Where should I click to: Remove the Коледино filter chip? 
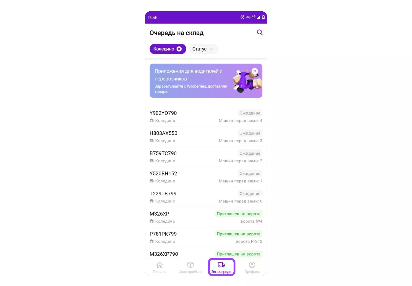[179, 49]
